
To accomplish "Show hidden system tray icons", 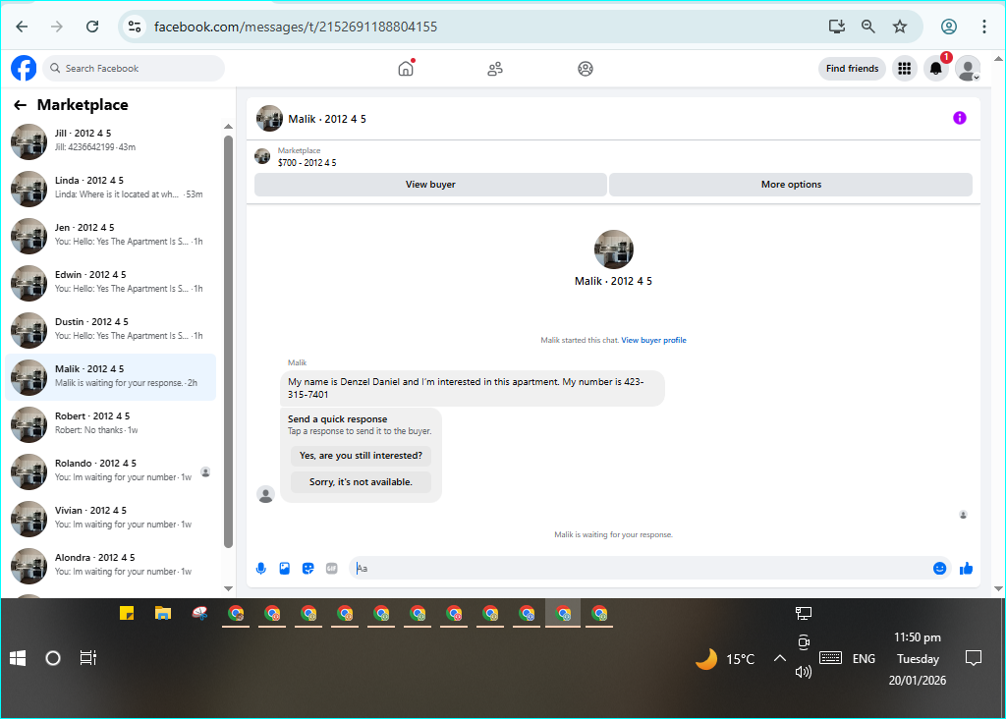I will click(x=779, y=658).
